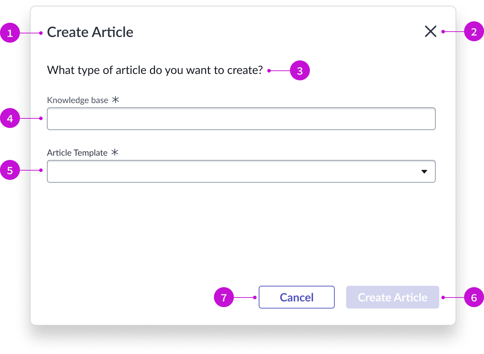Click the disabled Create Article button
Image resolution: width=484 pixels, height=354 pixels.
pos(392,297)
